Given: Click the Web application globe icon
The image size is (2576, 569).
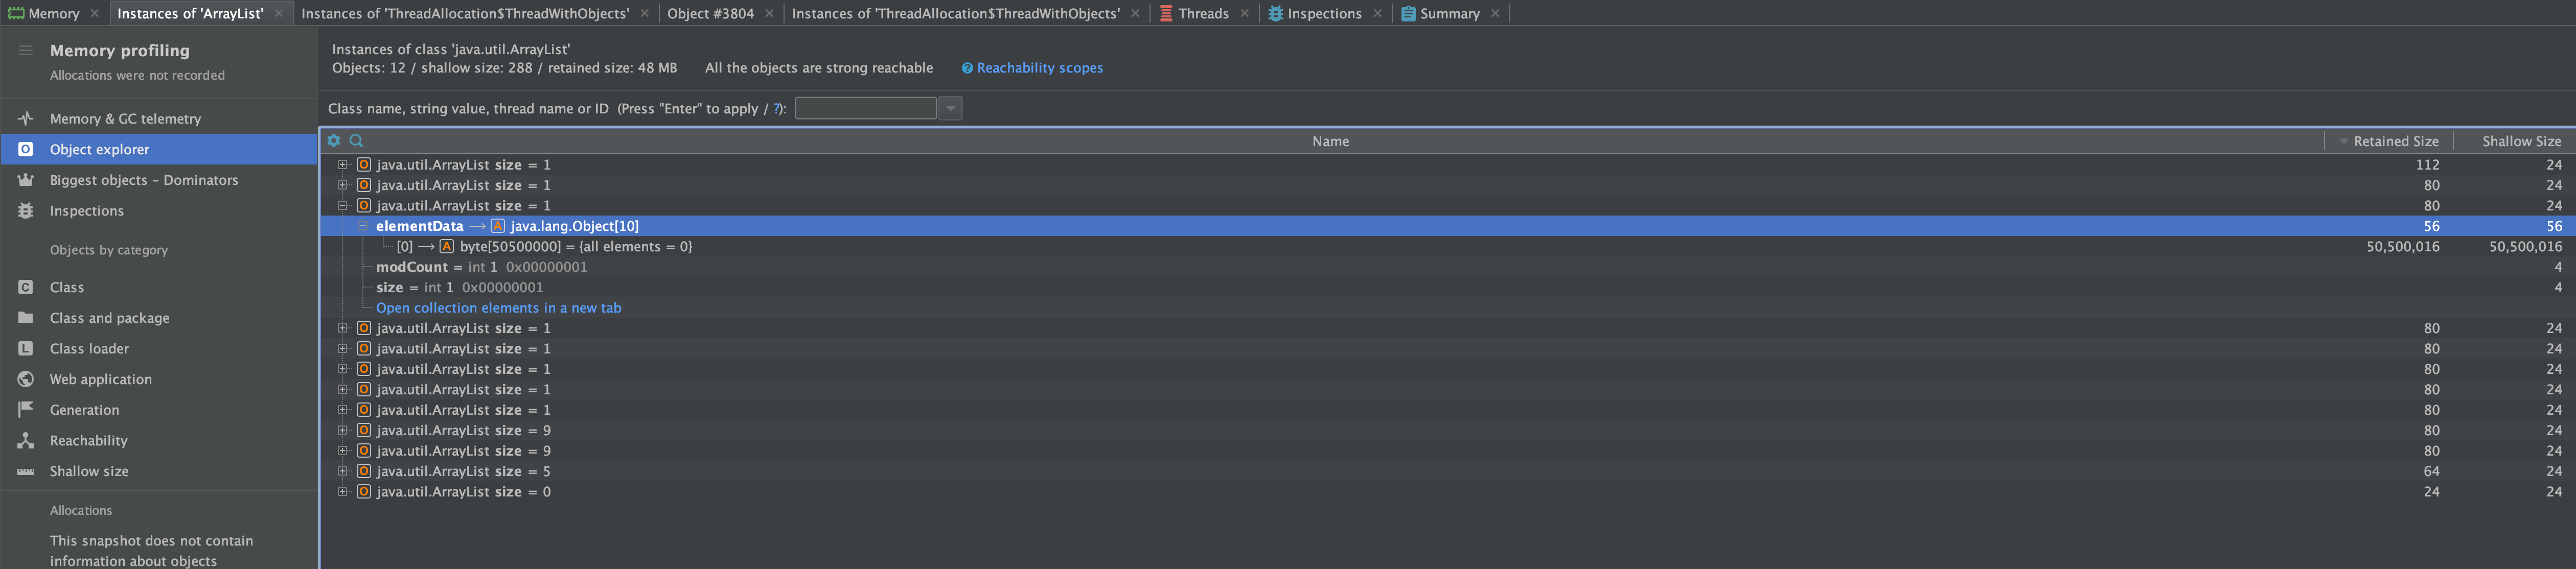Looking at the screenshot, I should pos(26,379).
